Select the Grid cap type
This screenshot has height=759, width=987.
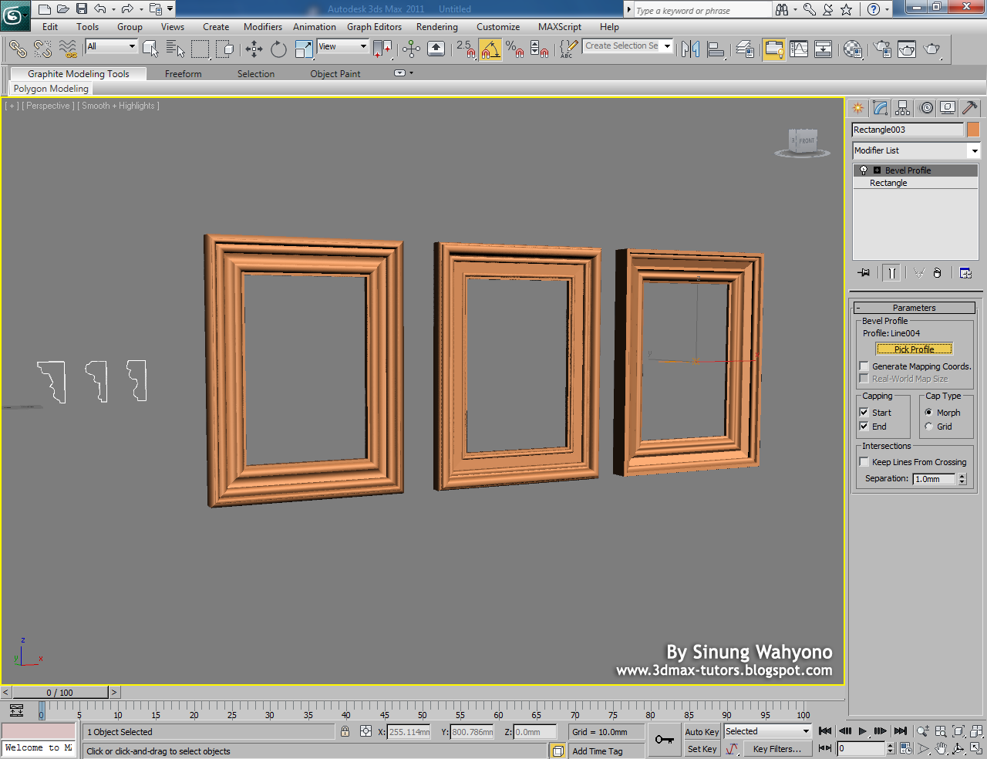(928, 427)
